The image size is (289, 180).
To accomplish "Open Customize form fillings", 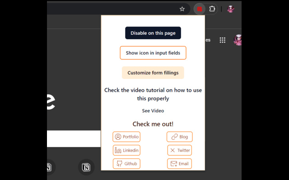I will tap(153, 73).
